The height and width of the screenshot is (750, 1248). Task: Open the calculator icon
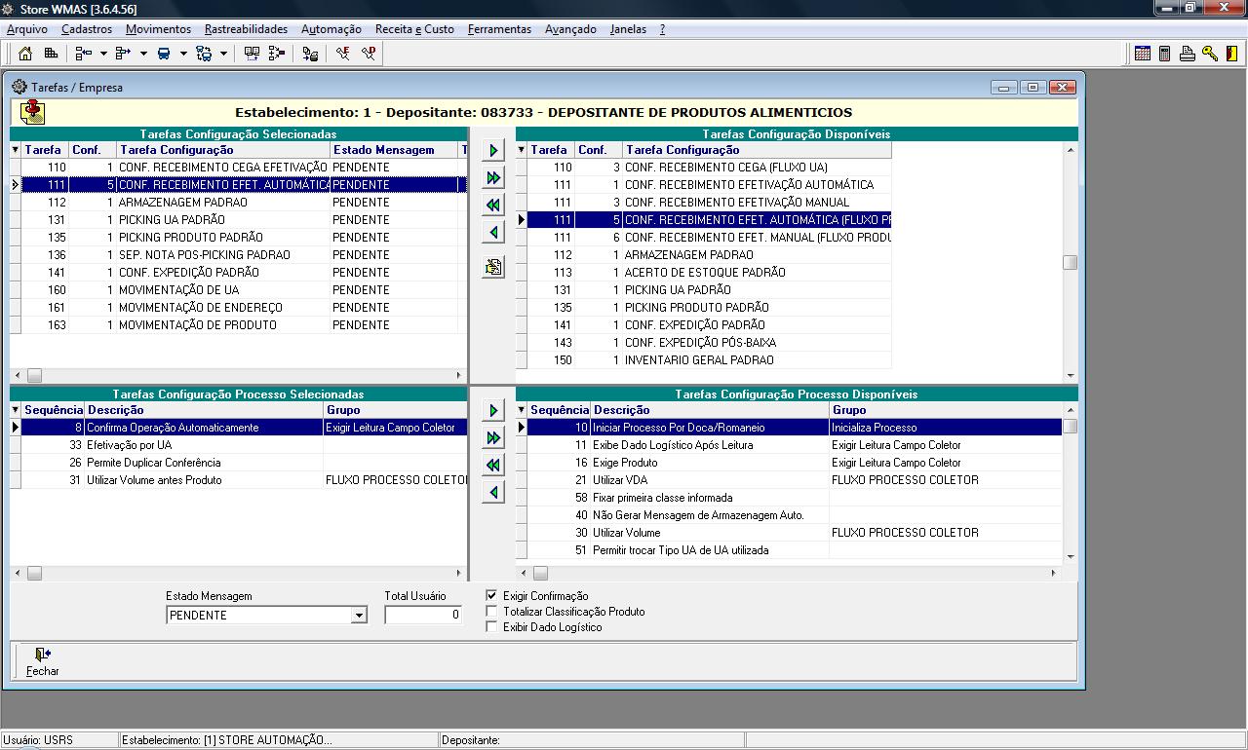[1165, 54]
